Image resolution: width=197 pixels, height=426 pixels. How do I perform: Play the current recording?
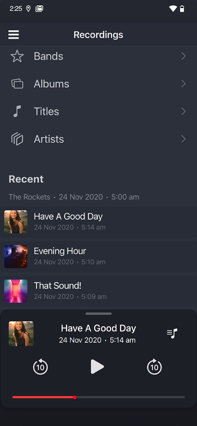[x=97, y=367]
